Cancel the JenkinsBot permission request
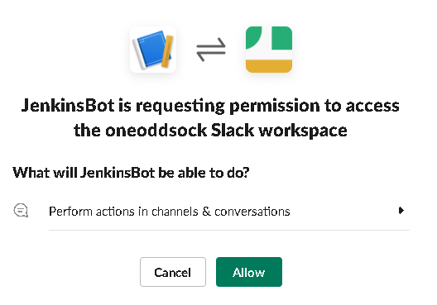The image size is (437, 305). [x=173, y=272]
